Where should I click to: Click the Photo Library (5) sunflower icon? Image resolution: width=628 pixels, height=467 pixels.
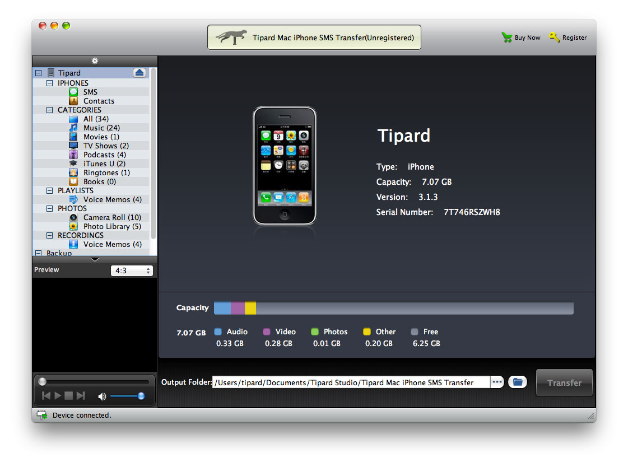tap(73, 226)
